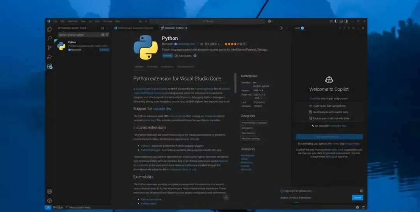Open the sign-in notification gear icon
This screenshot has height=212, width=420.
coord(361,191)
